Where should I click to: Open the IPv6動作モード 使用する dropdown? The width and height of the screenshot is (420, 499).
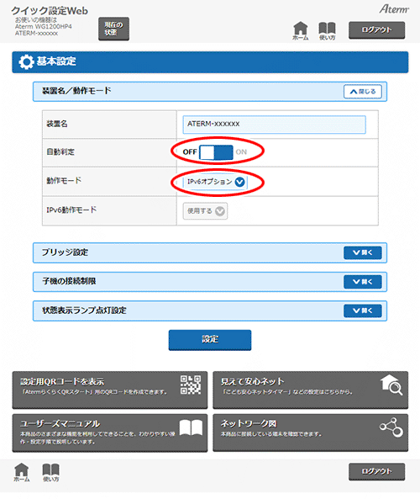205,211
